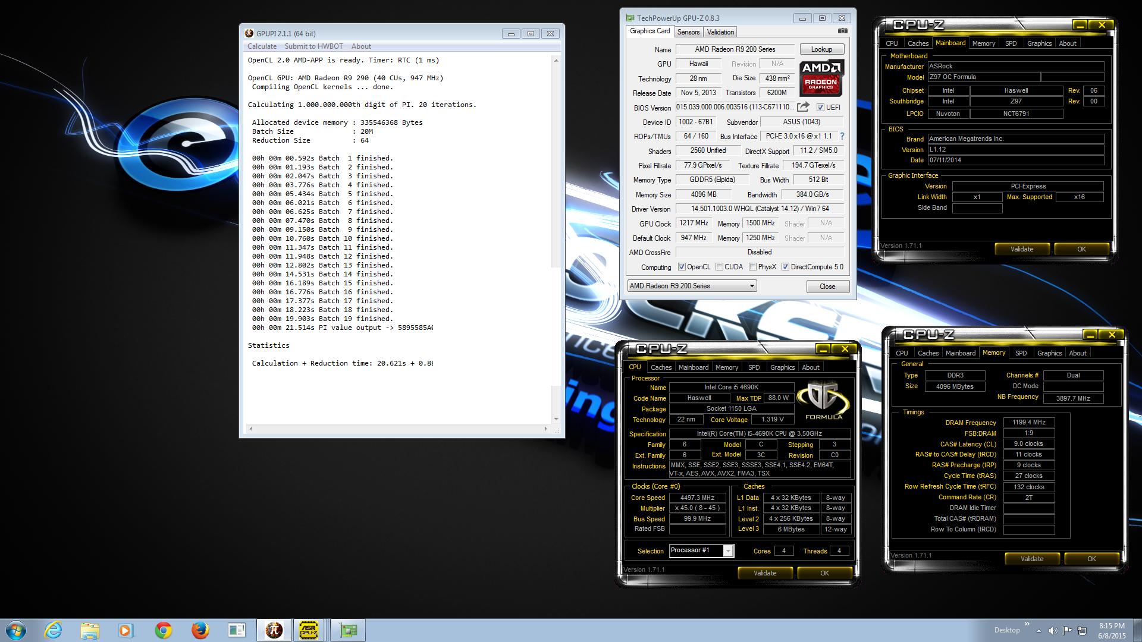Click the volume speaker tray icon
This screenshot has height=642, width=1142.
tap(1053, 630)
